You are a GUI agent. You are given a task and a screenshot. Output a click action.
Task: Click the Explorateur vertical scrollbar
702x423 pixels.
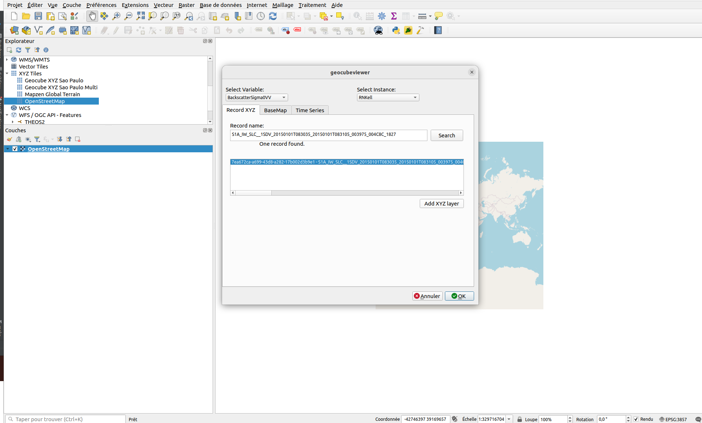(210, 90)
